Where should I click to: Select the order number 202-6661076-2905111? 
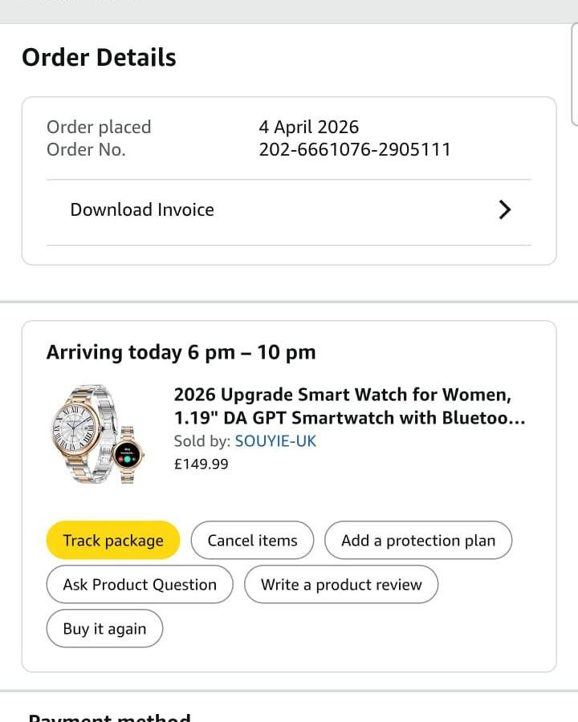pos(355,150)
